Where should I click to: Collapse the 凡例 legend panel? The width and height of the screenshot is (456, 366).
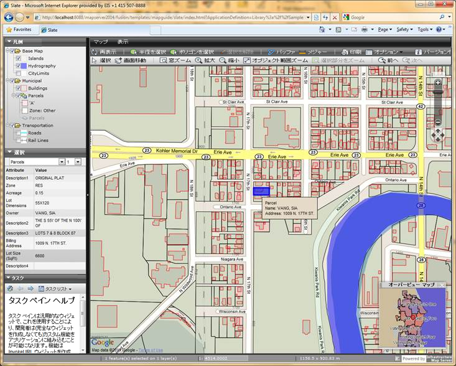point(9,42)
